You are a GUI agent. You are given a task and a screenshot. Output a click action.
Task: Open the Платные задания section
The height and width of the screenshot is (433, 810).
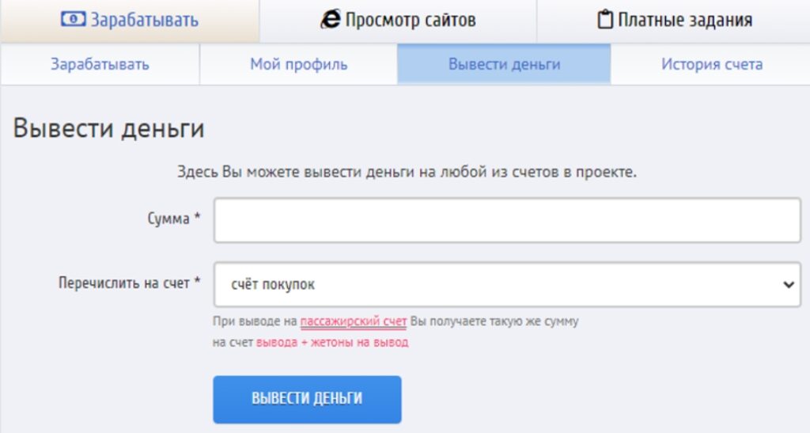click(x=674, y=21)
